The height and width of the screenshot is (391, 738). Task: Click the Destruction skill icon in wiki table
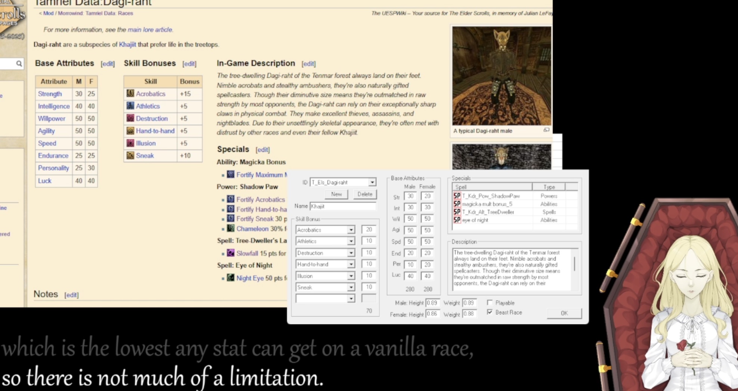click(130, 118)
